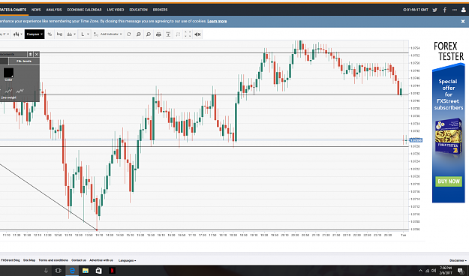469x276 pixels.
Task: Open the News menu
Action: 36,10
